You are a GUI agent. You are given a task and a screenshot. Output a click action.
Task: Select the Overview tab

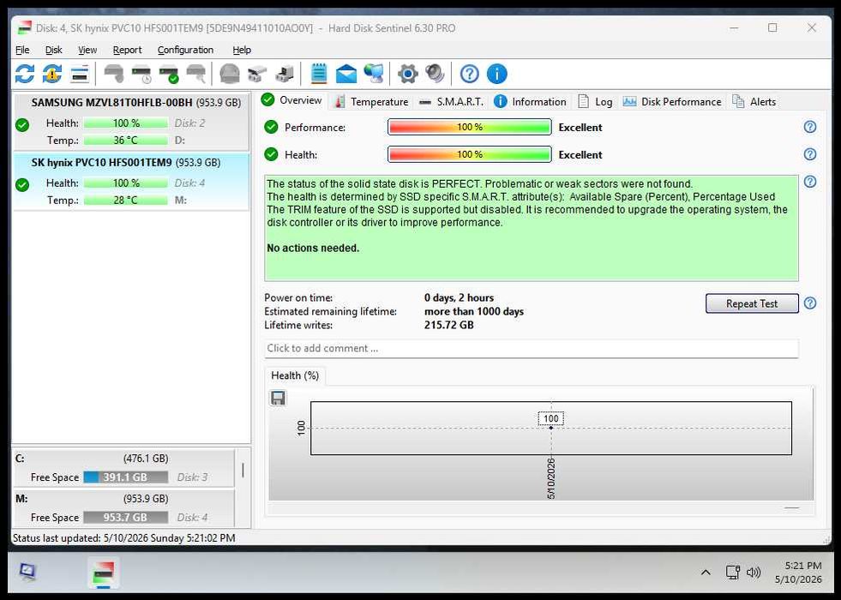pyautogui.click(x=291, y=100)
